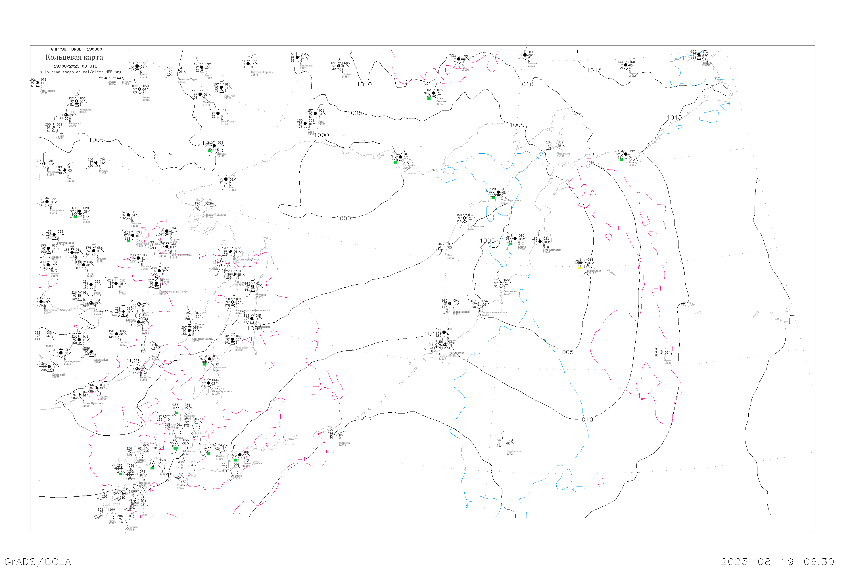Viewport: 852px width, 568px height.
Task: Click the Большерецкий station name label
Action: (x=461, y=312)
